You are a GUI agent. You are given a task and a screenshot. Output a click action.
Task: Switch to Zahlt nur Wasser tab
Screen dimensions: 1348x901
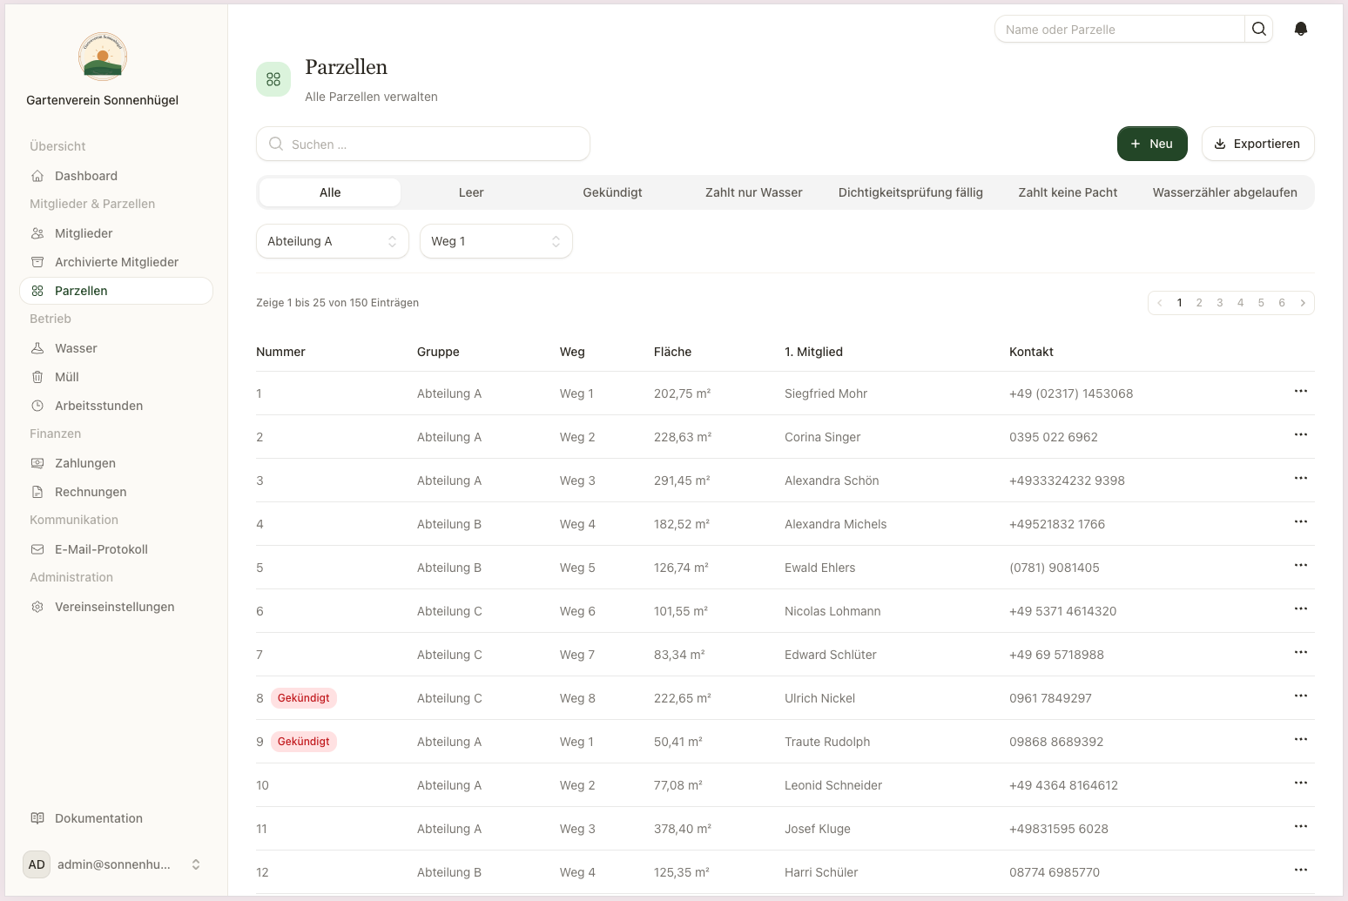tap(754, 192)
